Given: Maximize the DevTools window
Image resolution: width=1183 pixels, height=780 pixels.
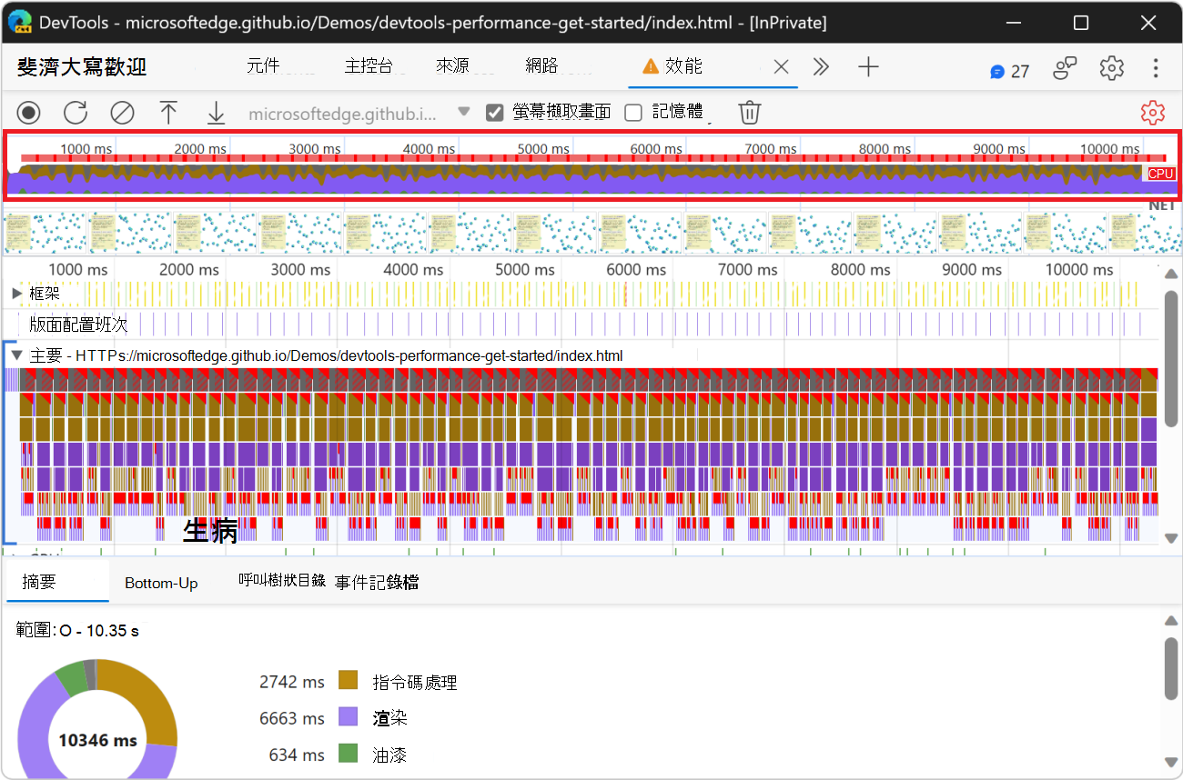Looking at the screenshot, I should point(1081,23).
